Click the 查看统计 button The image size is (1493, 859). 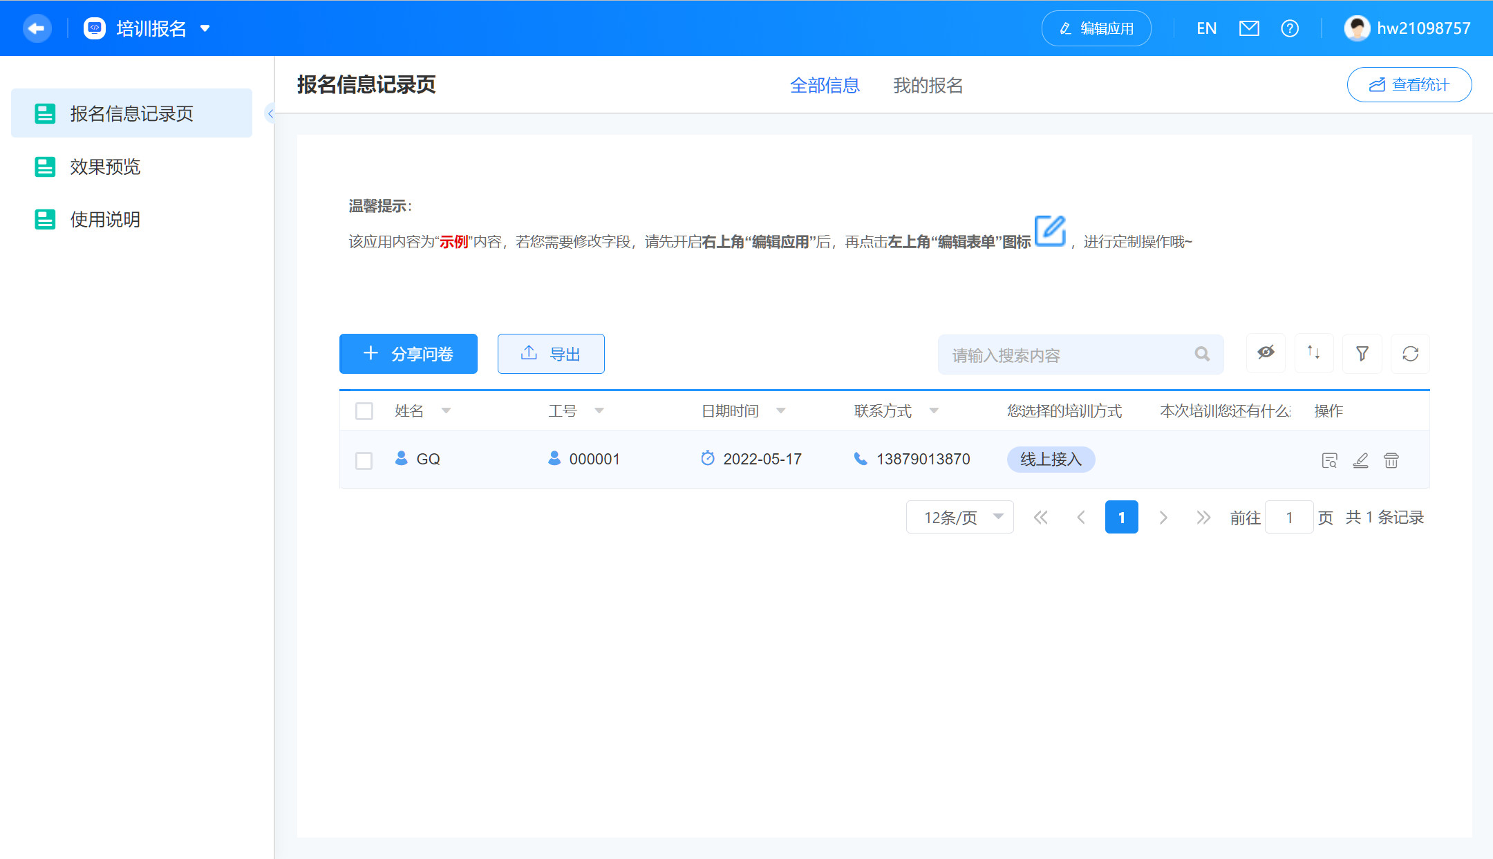(1409, 84)
